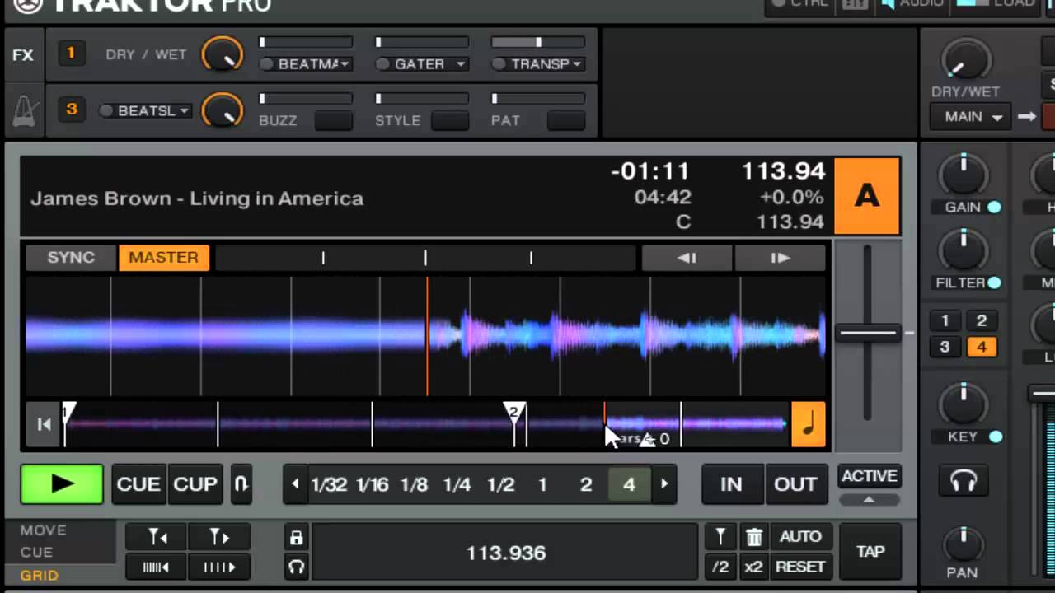The width and height of the screenshot is (1055, 593).
Task: Show smaller loop sizes arrow
Action: (x=295, y=484)
